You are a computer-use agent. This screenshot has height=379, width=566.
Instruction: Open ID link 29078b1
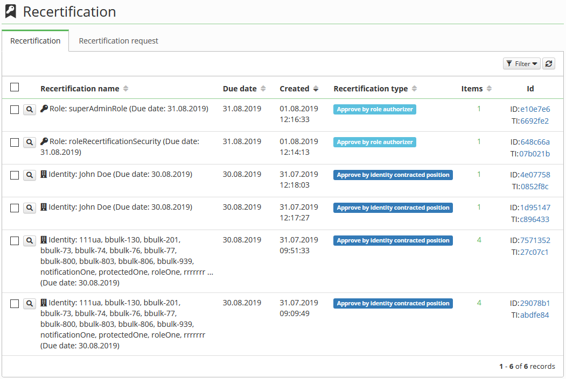(535, 303)
